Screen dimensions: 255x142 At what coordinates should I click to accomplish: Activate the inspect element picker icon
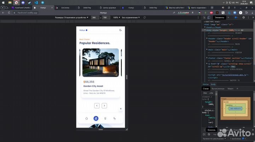click(205, 17)
